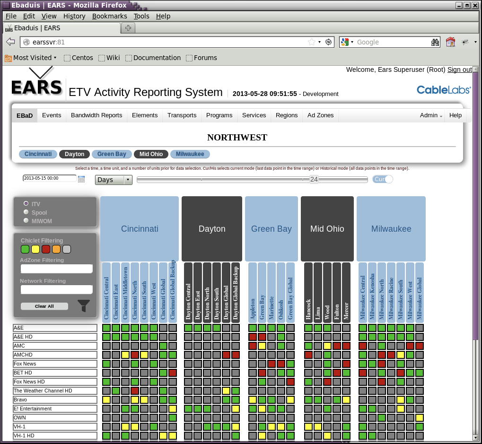Toggle Green Bay region pill
This screenshot has width=482, height=444.
[x=112, y=154]
